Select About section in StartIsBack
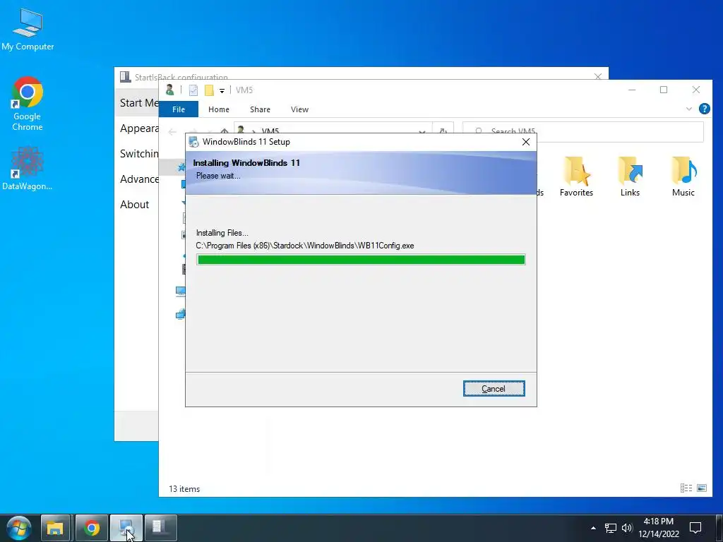 tap(135, 204)
